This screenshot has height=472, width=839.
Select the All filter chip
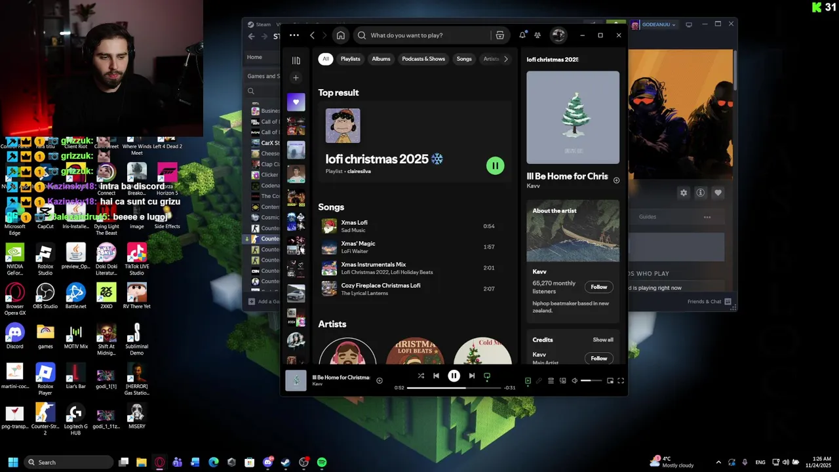(x=326, y=59)
